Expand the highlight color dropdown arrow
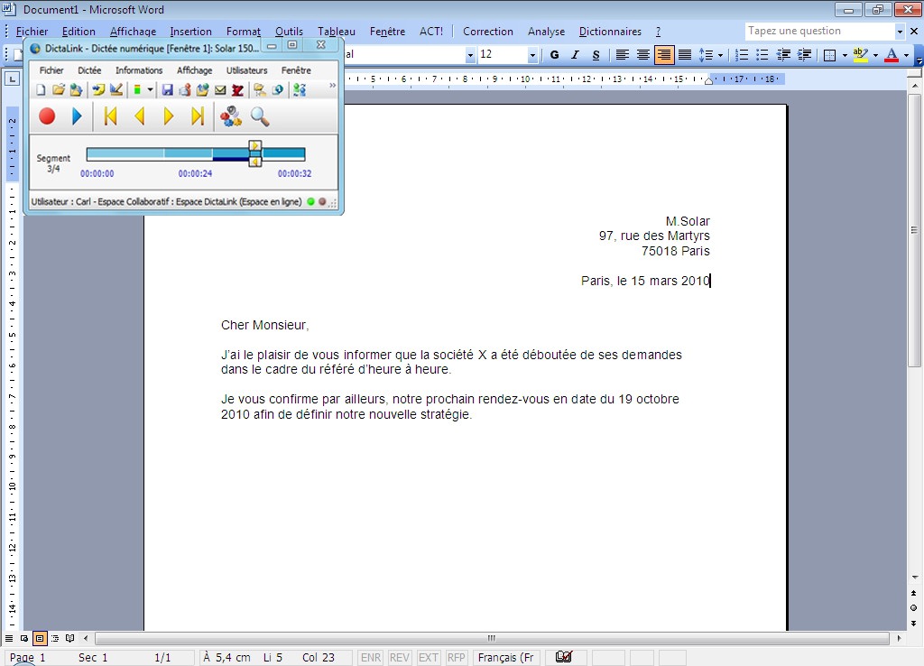The width and height of the screenshot is (924, 666). coord(874,55)
